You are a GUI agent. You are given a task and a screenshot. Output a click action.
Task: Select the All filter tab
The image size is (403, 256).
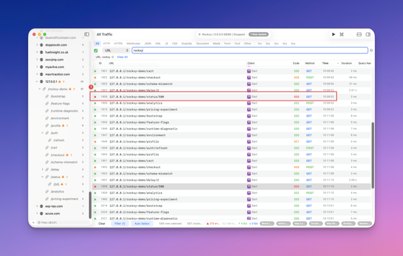pyautogui.click(x=97, y=44)
